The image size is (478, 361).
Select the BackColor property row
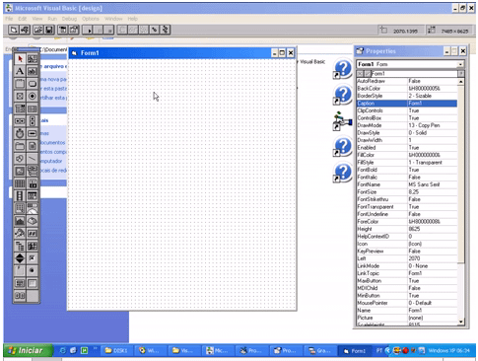tap(407, 89)
